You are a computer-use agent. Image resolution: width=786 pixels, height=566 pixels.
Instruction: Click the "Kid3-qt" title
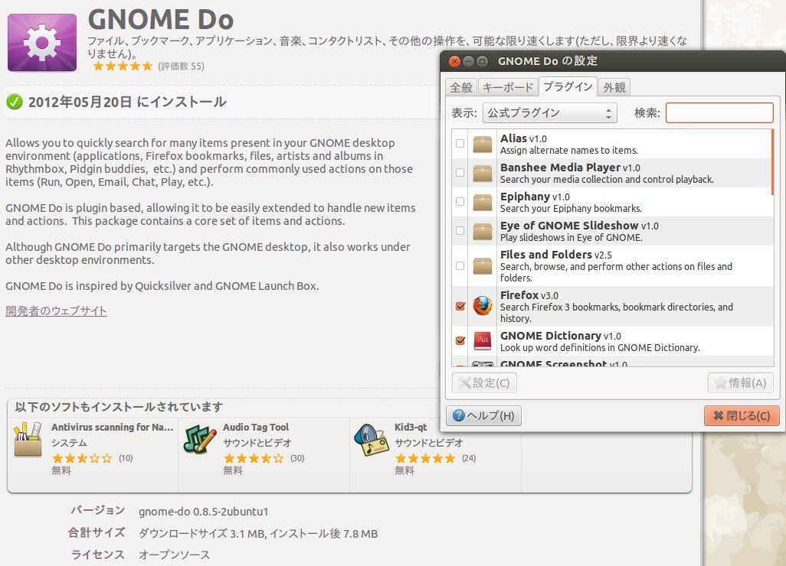click(411, 428)
